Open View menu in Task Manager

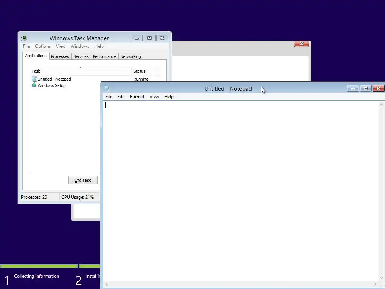(61, 46)
